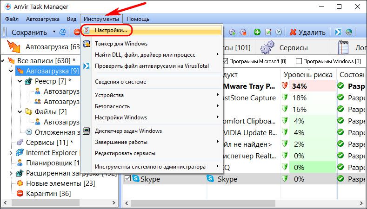Click the VirusTotal check icon in menu

tap(86, 66)
